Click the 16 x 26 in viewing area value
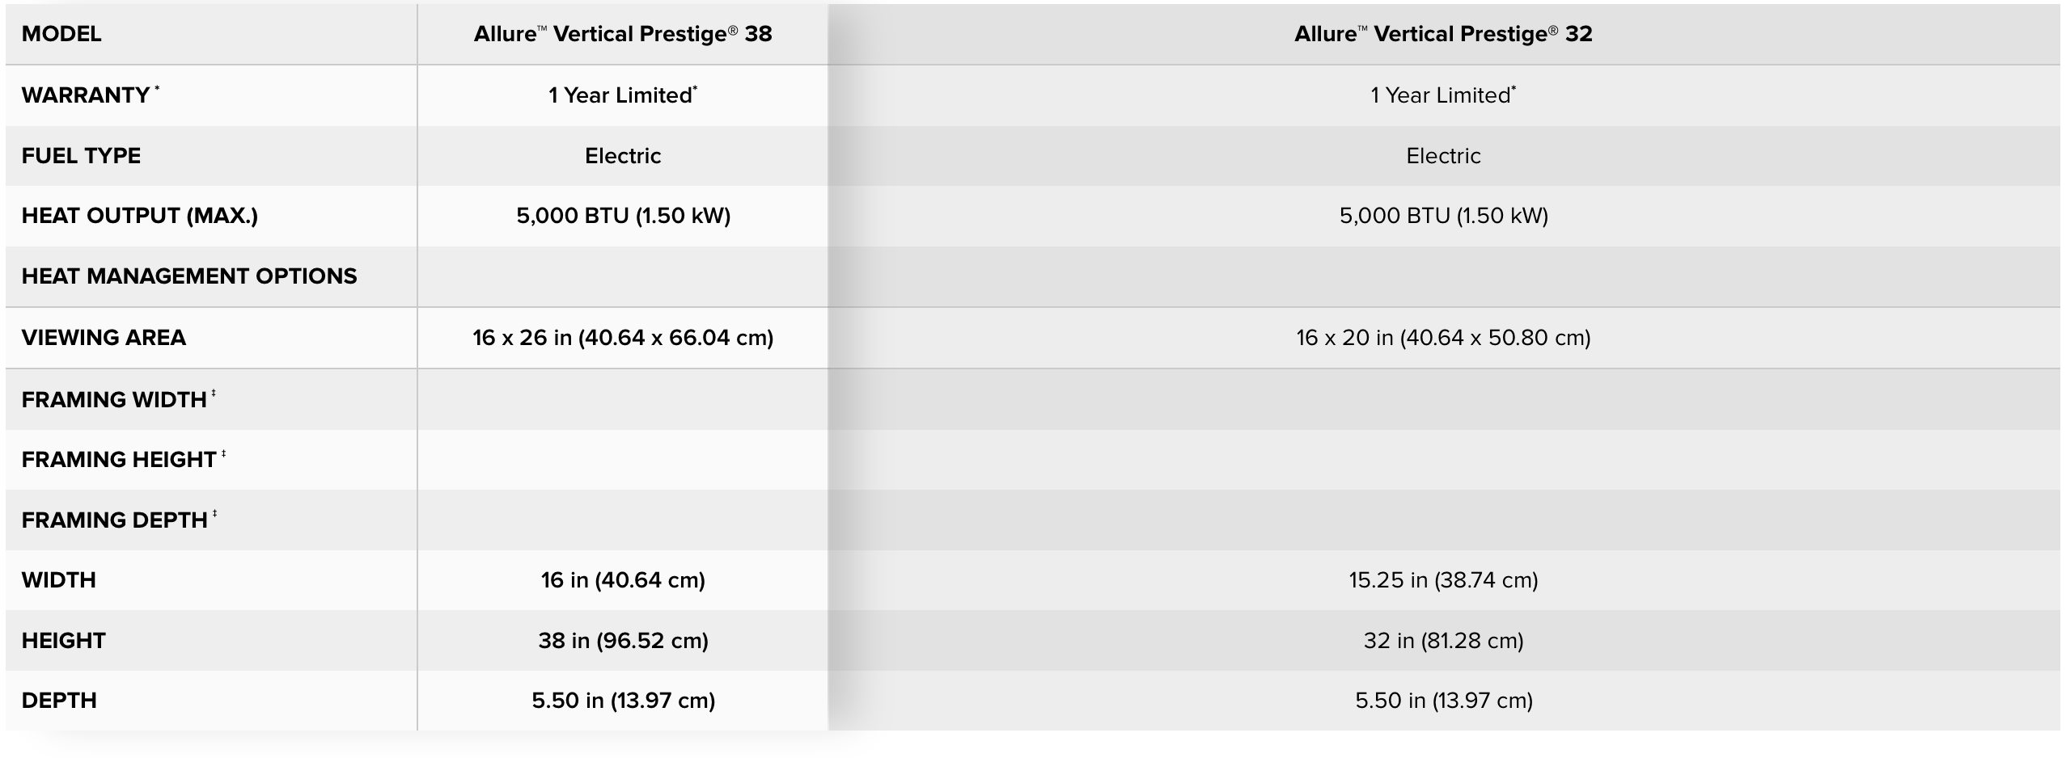Viewport: 2066px width, 758px height. coord(622,338)
